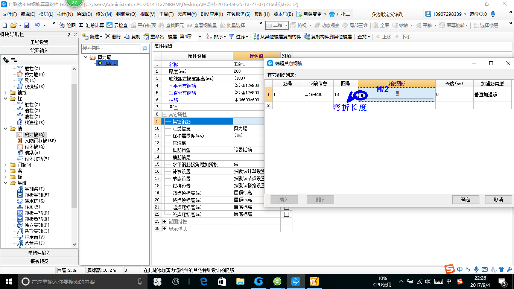The height and width of the screenshot is (289, 514).
Task: Click the Sogou microphone voice input icon
Action: coord(476,269)
